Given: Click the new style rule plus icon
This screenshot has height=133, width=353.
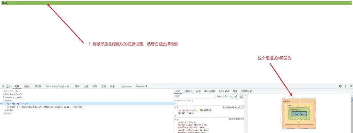Looking at the screenshot, I should click(x=231, y=96).
